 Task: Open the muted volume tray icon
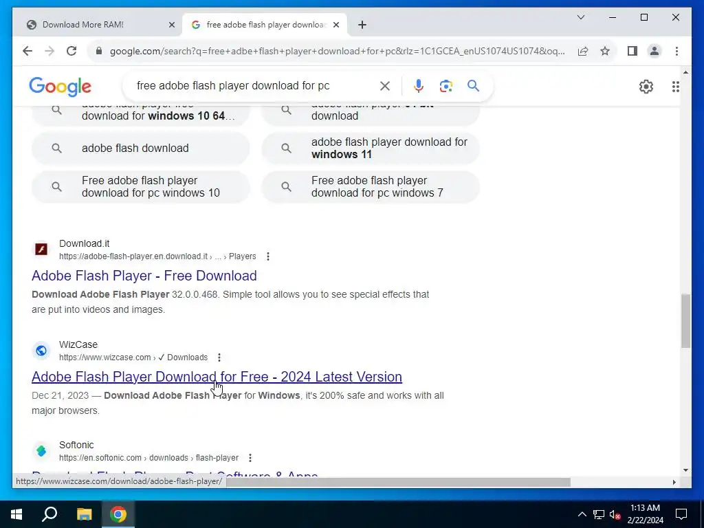[615, 514]
